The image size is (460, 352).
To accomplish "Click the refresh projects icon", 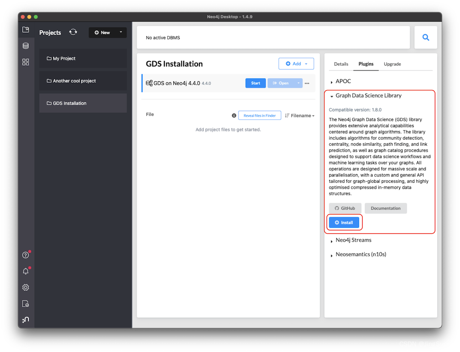I will coord(73,32).
